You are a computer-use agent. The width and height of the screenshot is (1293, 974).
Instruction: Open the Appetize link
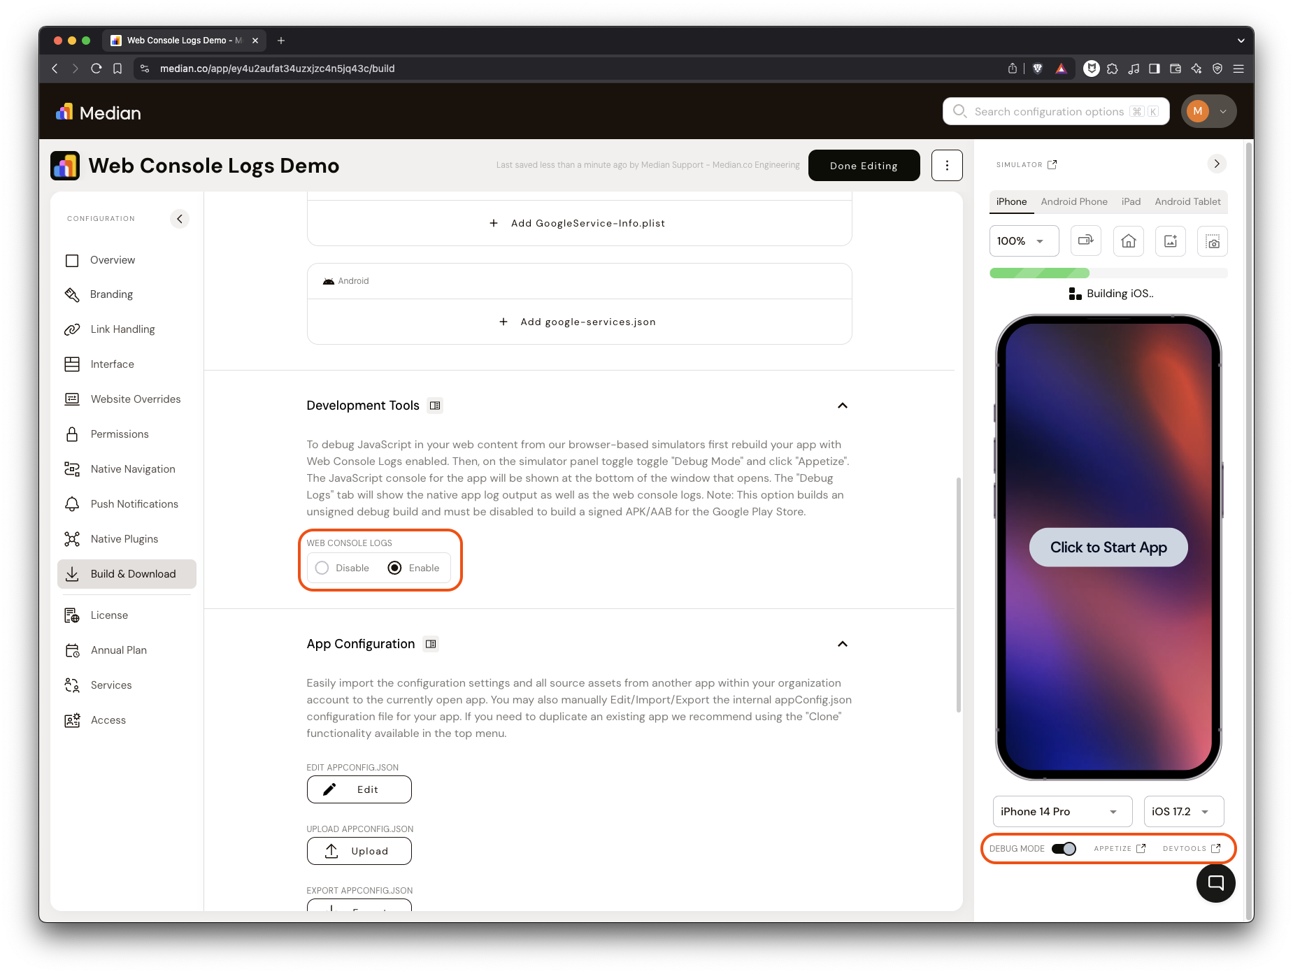1120,849
